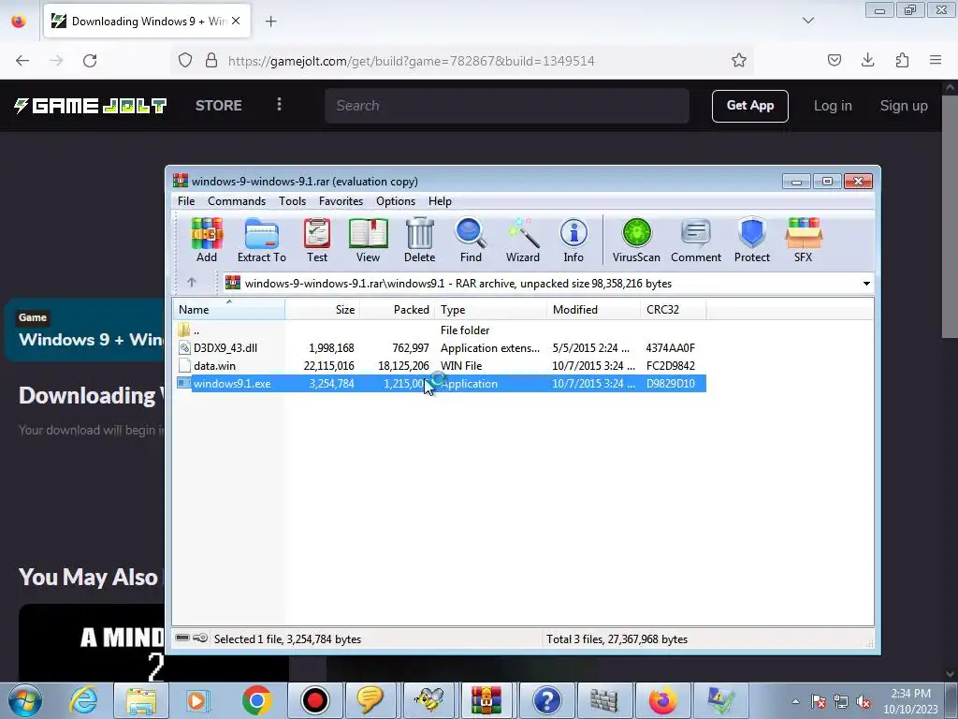This screenshot has width=958, height=719.
Task: Open the Commands menu
Action: [x=237, y=201]
